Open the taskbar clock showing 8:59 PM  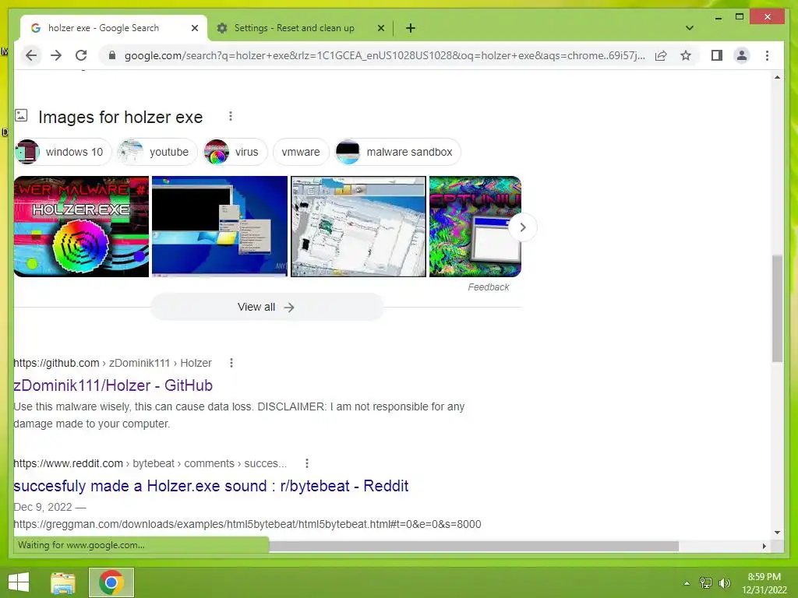pyautogui.click(x=764, y=583)
